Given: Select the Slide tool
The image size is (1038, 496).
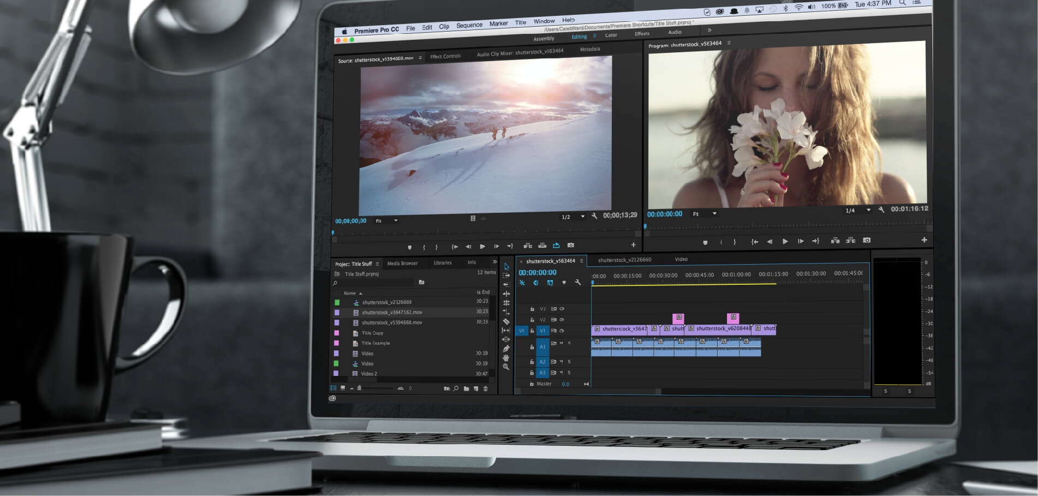Looking at the screenshot, I should [x=506, y=339].
